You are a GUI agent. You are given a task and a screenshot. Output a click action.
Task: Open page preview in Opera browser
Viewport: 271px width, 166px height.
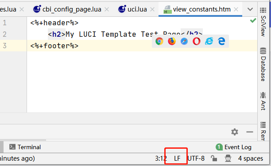tap(197, 41)
